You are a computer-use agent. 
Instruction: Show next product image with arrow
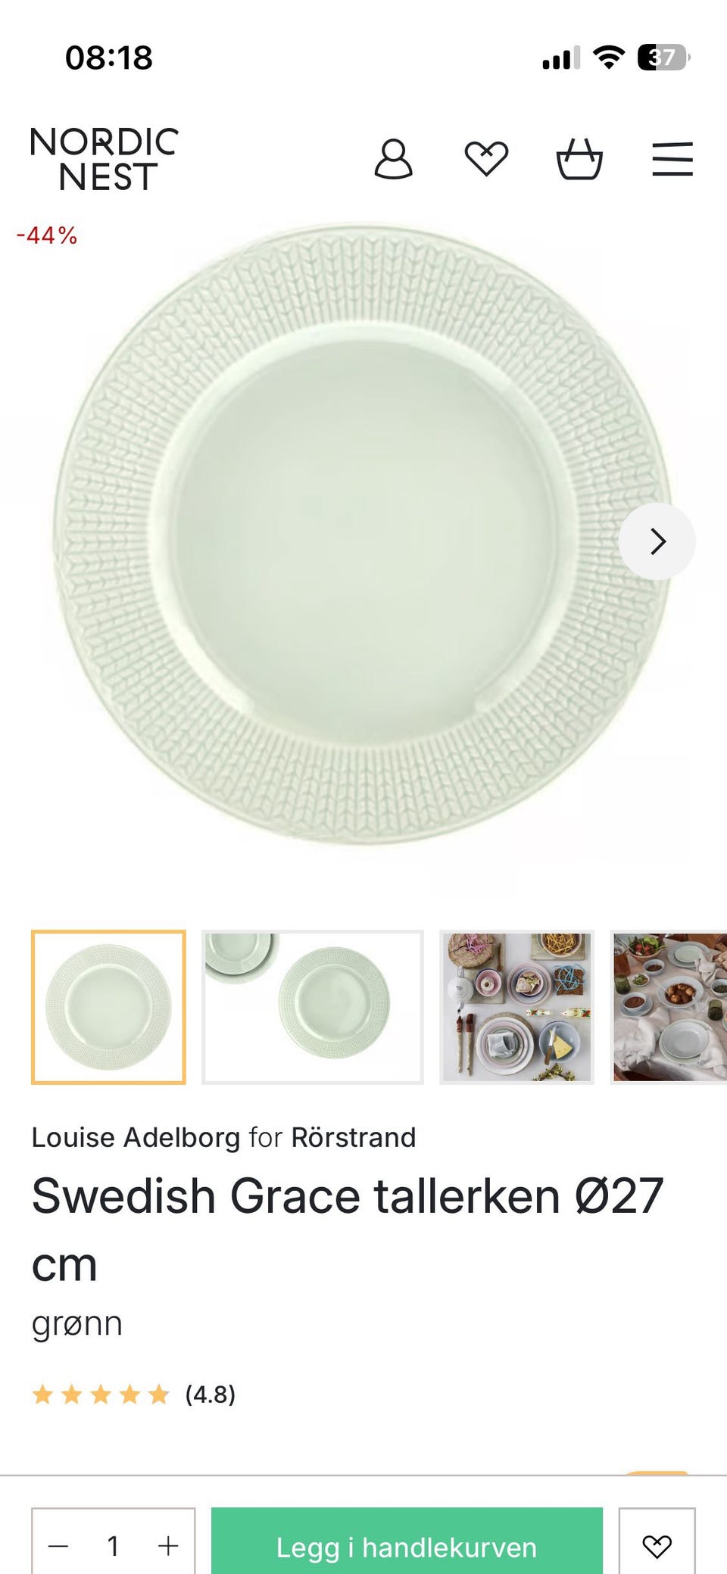(657, 541)
